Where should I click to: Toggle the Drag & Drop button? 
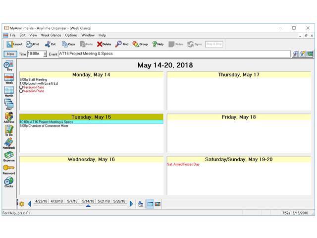point(213,44)
